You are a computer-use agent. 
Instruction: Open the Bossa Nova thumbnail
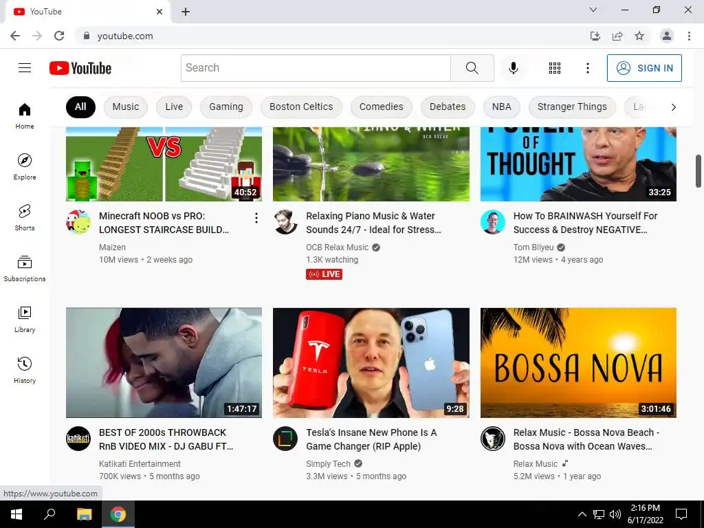(578, 363)
